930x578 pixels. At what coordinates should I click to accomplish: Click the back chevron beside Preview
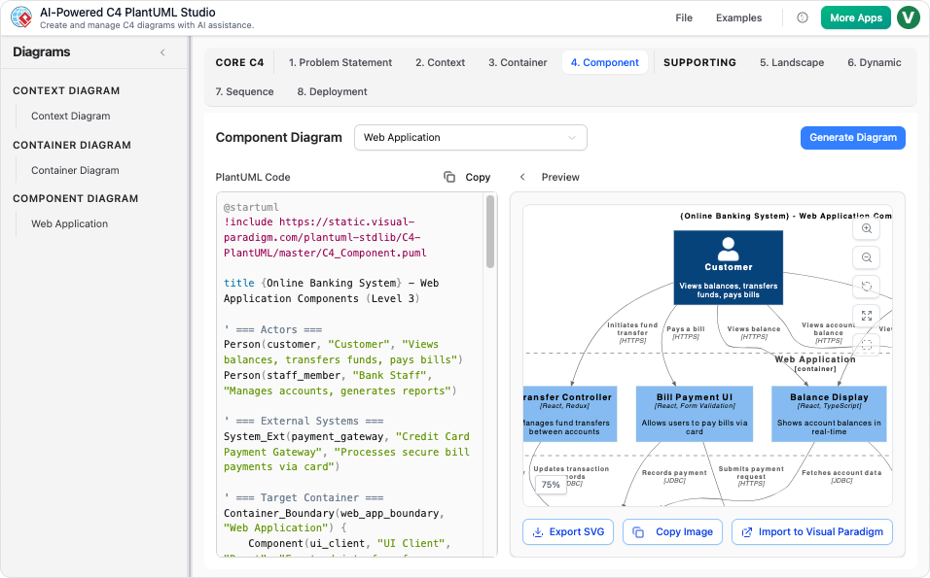pos(520,177)
